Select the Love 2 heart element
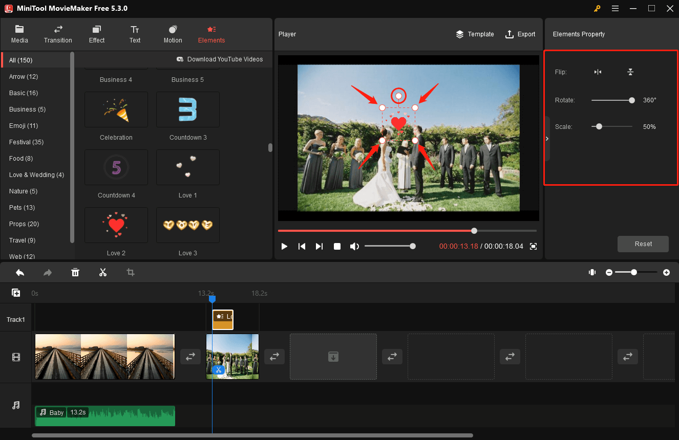 click(116, 225)
